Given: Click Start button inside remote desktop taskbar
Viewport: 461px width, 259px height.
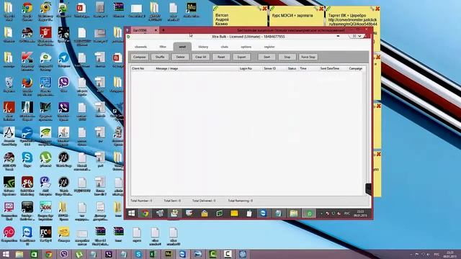Looking at the screenshot, I should click(x=131, y=214).
